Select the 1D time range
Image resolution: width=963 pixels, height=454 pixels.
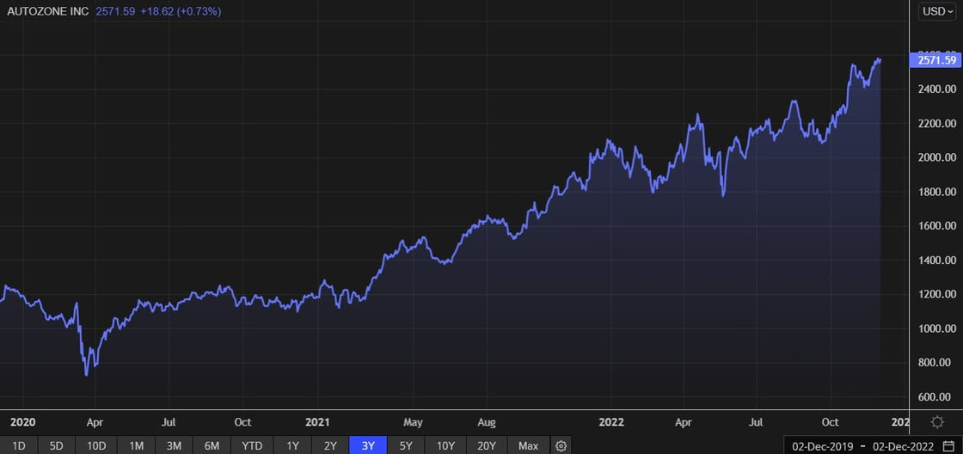click(19, 445)
